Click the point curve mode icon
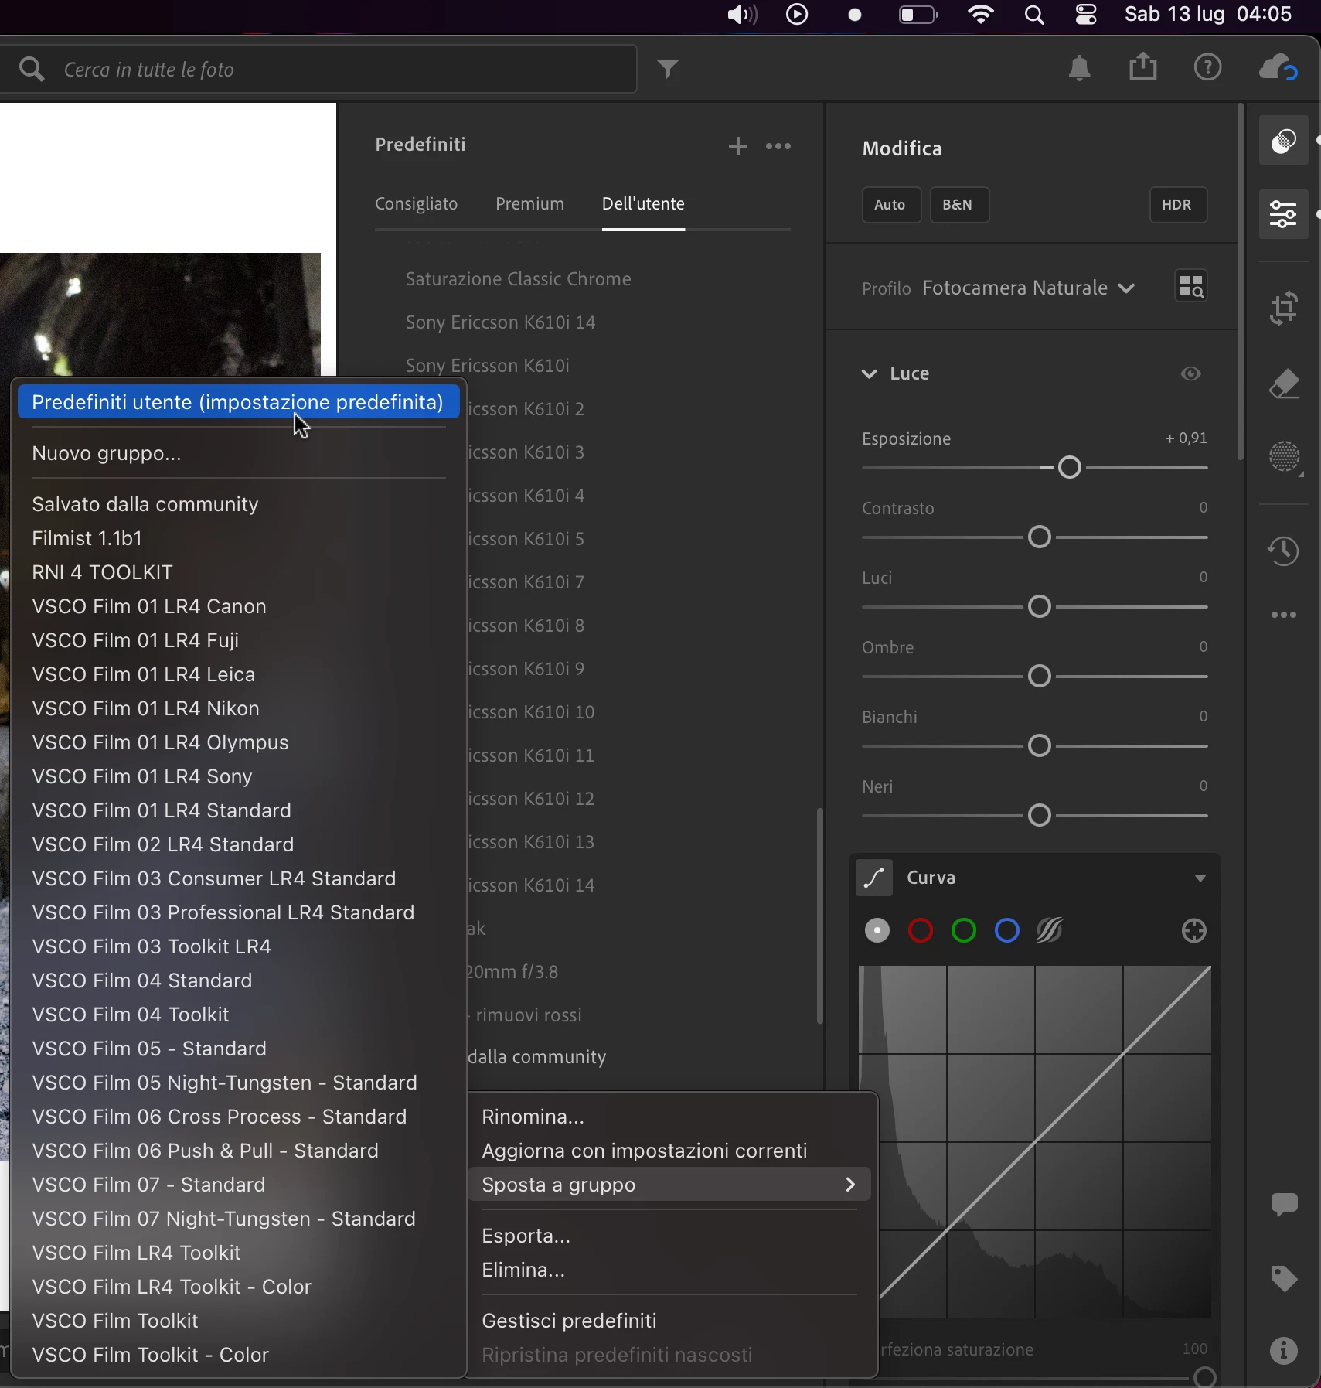 874,878
